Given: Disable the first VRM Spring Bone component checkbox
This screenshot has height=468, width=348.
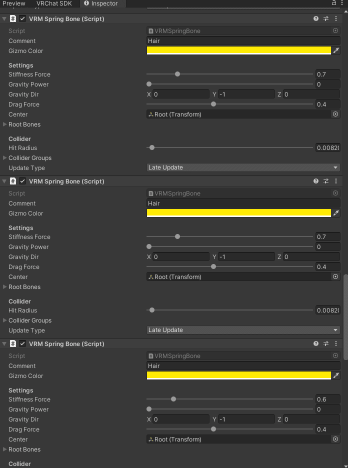Looking at the screenshot, I should [x=22, y=19].
